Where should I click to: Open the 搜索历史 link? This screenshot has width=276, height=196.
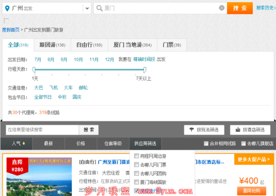[266, 8]
